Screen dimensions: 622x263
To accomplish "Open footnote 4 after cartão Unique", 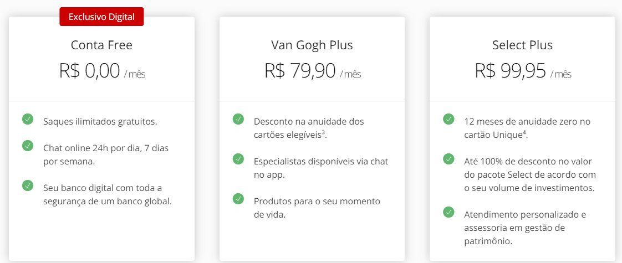I will (x=524, y=132).
